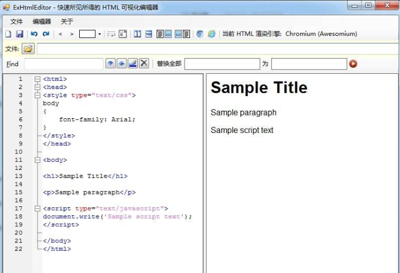Click into the 文件 path input field
This screenshot has width=400, height=273.
pyautogui.click(x=218, y=49)
